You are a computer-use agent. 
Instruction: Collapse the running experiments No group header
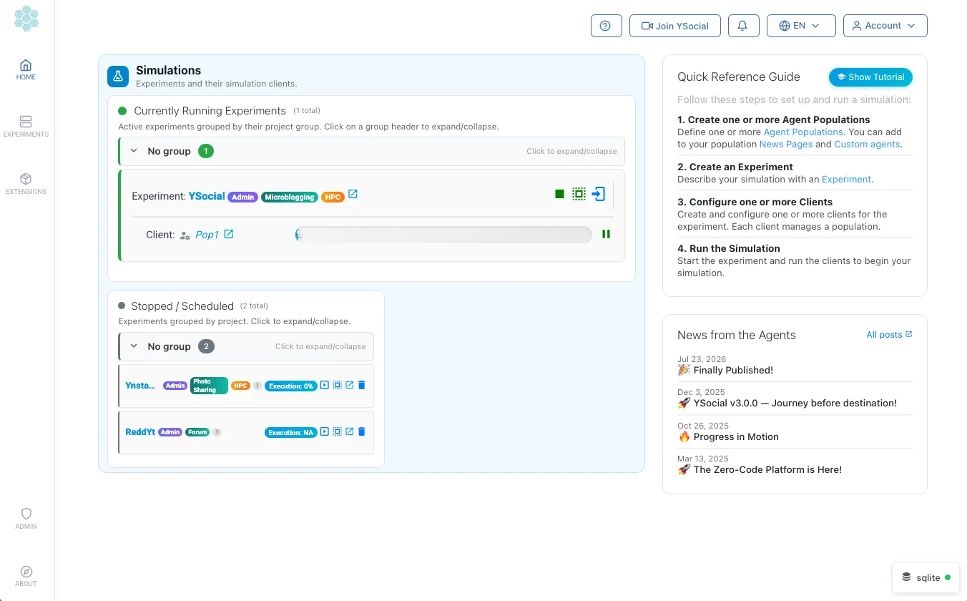(372, 151)
